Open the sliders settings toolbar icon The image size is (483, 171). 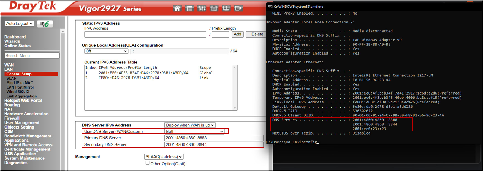coord(202,8)
